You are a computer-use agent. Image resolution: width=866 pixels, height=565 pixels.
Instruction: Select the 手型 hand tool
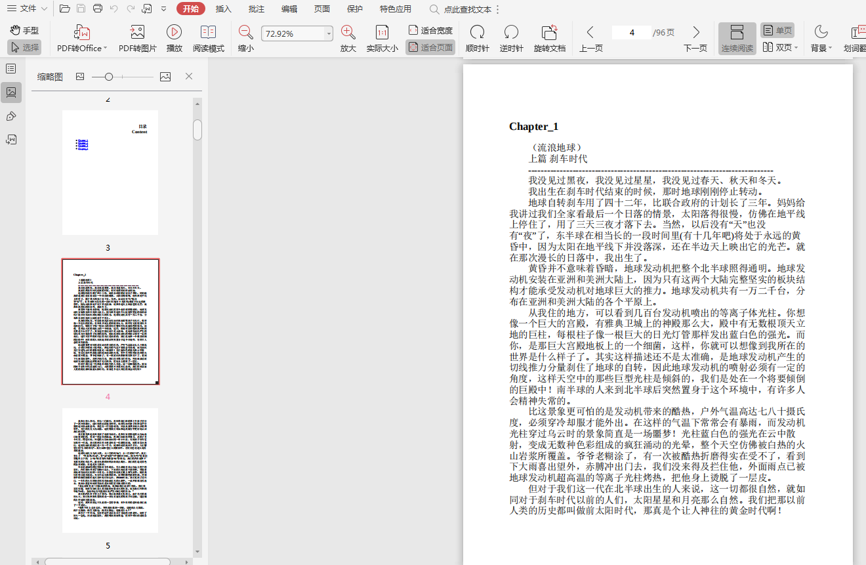point(25,30)
